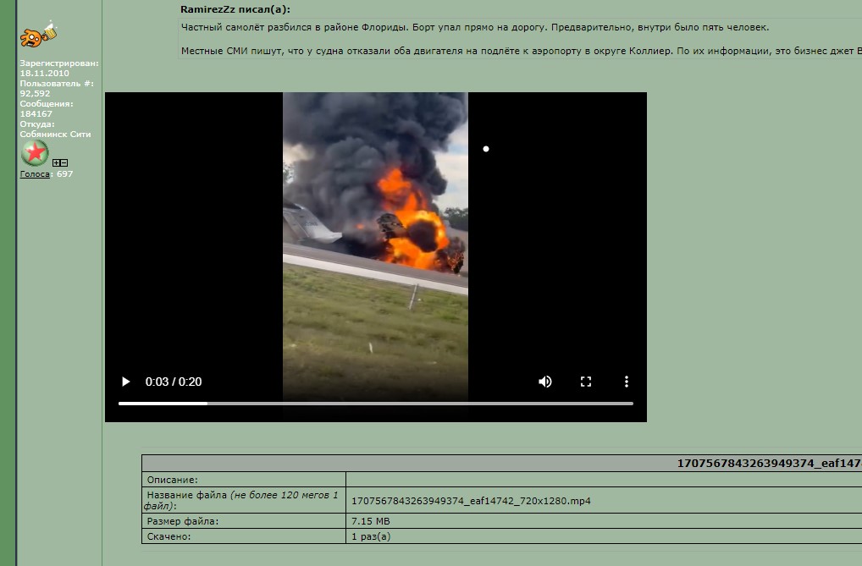The width and height of the screenshot is (862, 566).
Task: Click the quoted line starting Частный самолёт разбился
Action: pyautogui.click(x=475, y=27)
